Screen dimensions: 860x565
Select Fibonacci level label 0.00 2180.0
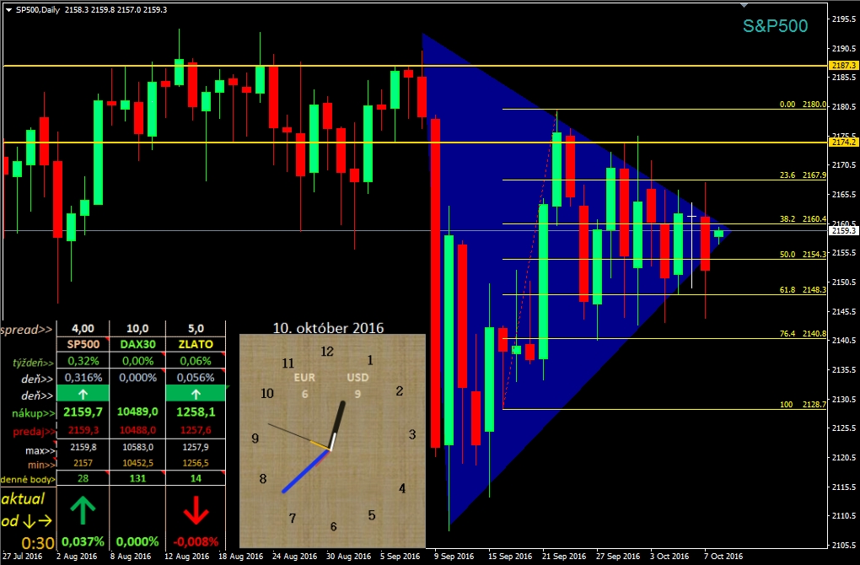point(803,105)
